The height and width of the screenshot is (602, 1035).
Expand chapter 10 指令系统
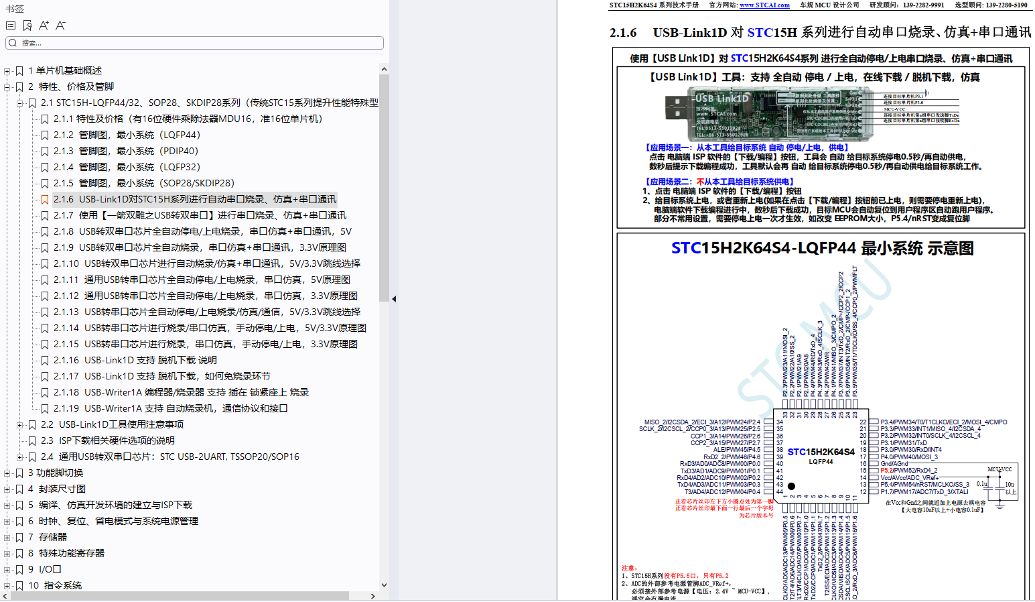[7, 585]
